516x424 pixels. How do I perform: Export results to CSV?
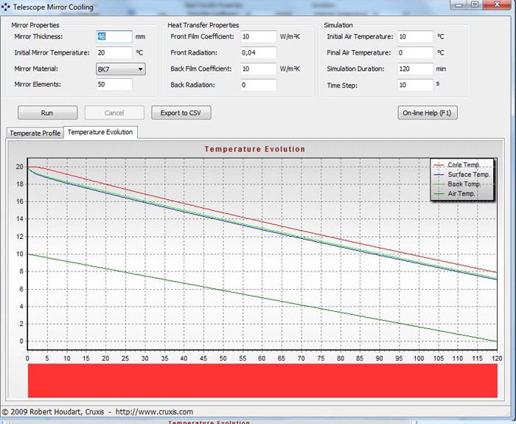coord(181,113)
